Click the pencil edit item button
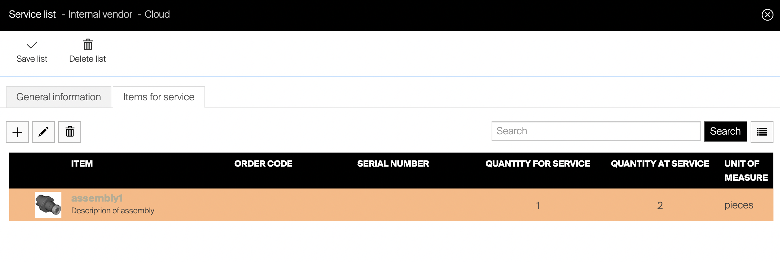Image resolution: width=780 pixels, height=262 pixels. pos(43,132)
